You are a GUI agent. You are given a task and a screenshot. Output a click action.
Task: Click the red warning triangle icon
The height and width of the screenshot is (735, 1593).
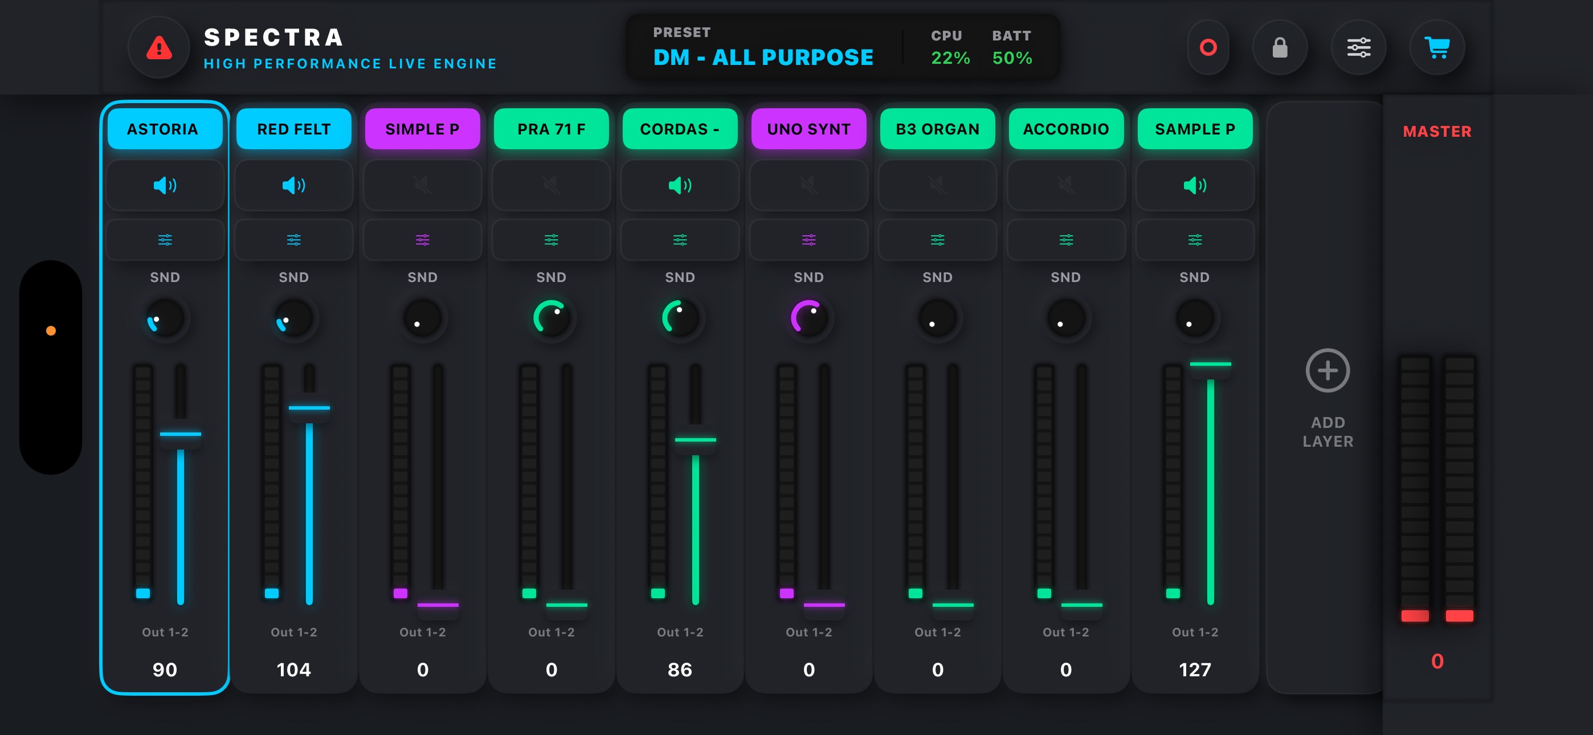[x=159, y=48]
